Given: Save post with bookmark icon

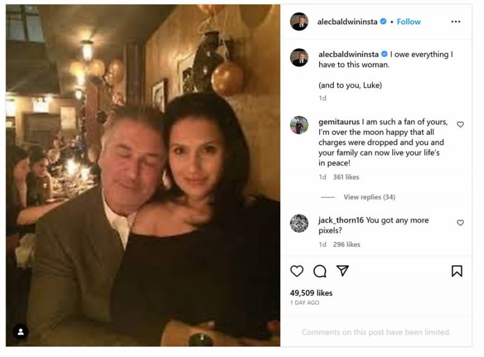Looking at the screenshot, I should pos(457,271).
